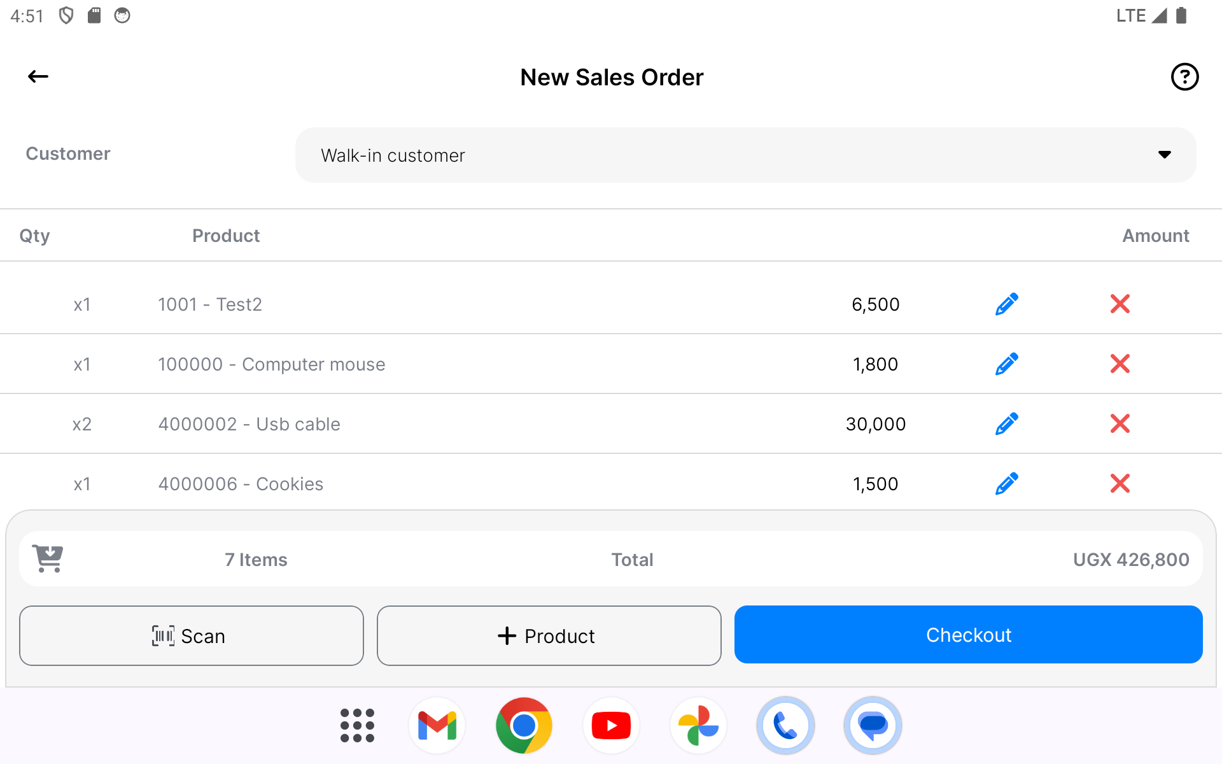Remove Test2 from the order
The width and height of the screenshot is (1222, 764).
coord(1120,304)
